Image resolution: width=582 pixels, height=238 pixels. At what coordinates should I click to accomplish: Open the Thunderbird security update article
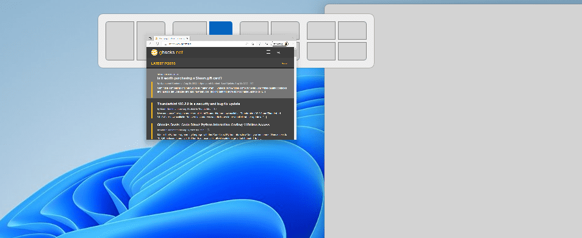point(199,104)
